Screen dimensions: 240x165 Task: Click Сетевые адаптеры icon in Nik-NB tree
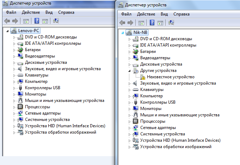[x=135, y=128]
